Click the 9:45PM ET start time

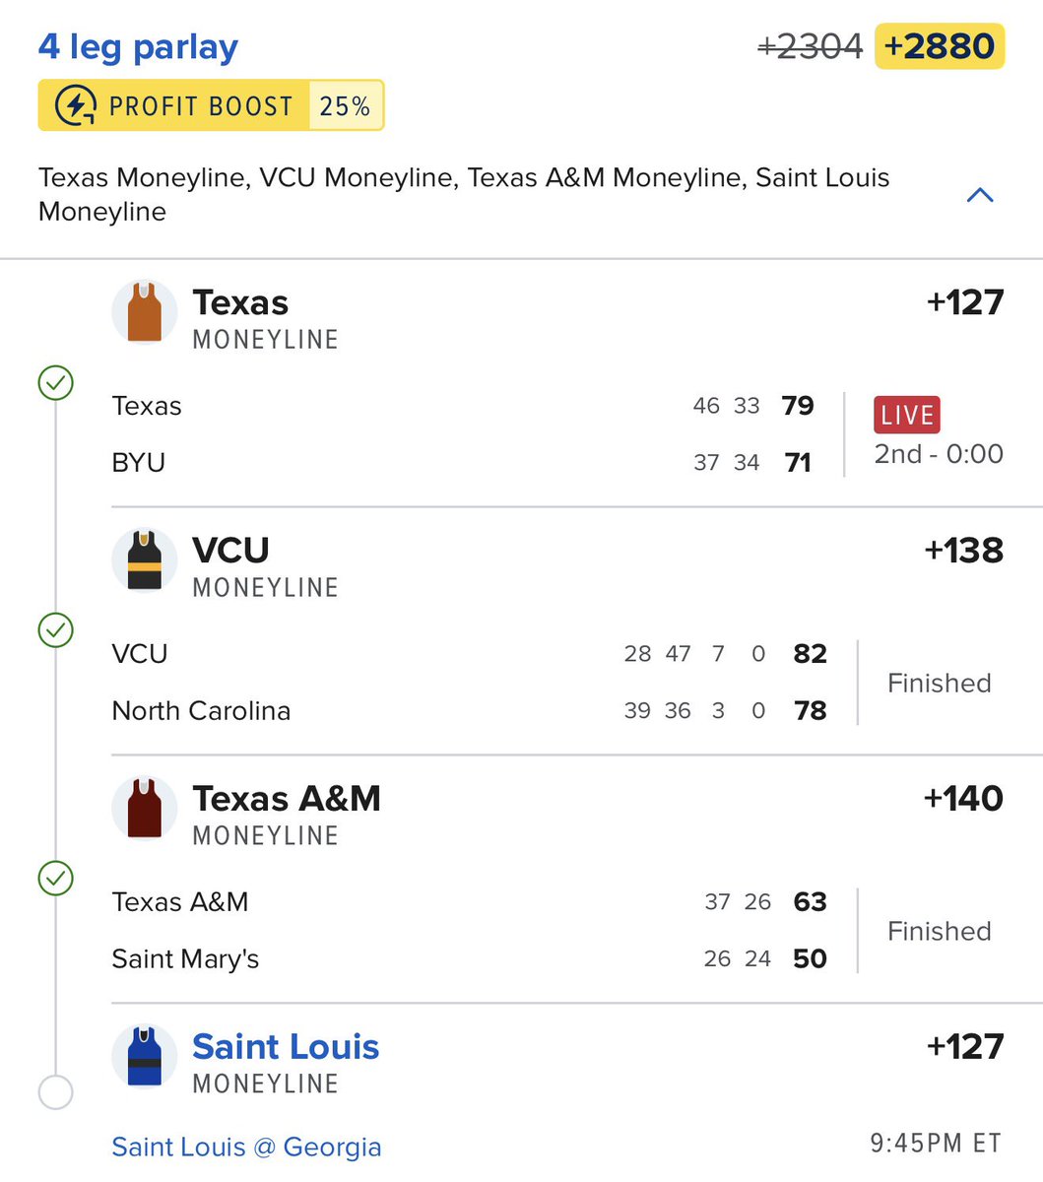click(936, 1144)
